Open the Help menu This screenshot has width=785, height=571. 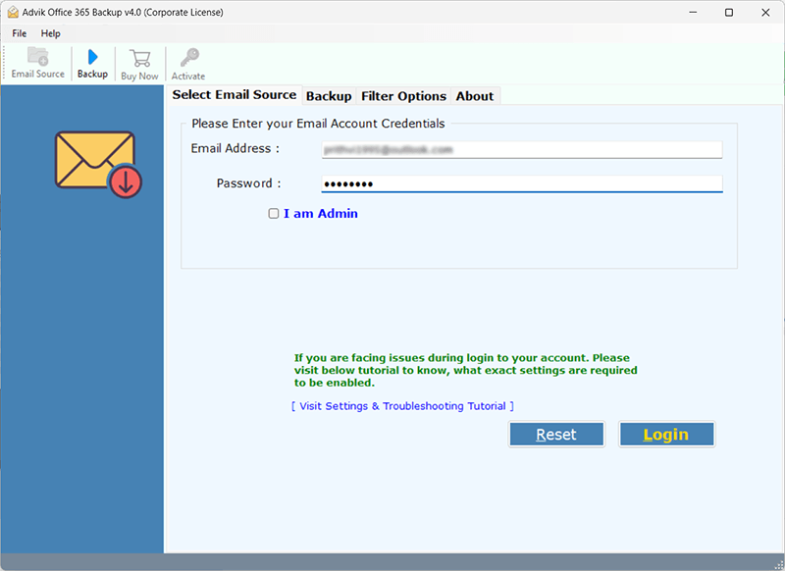coord(50,32)
